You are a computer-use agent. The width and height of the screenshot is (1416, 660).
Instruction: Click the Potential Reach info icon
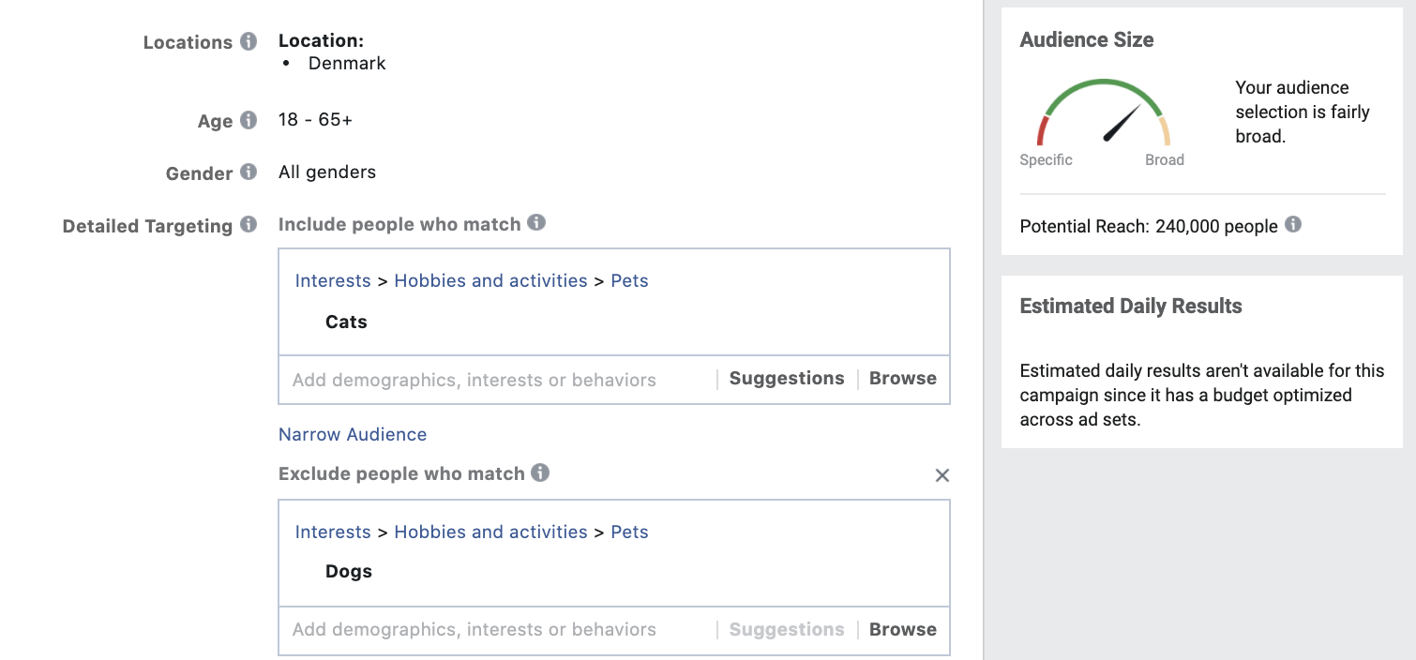[x=1292, y=225]
